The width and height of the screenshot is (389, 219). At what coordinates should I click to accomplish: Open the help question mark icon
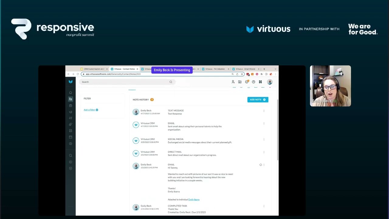pyautogui.click(x=253, y=82)
